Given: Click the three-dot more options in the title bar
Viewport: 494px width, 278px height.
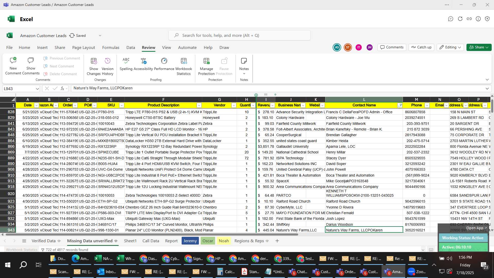Looking at the screenshot, I should [447, 5].
